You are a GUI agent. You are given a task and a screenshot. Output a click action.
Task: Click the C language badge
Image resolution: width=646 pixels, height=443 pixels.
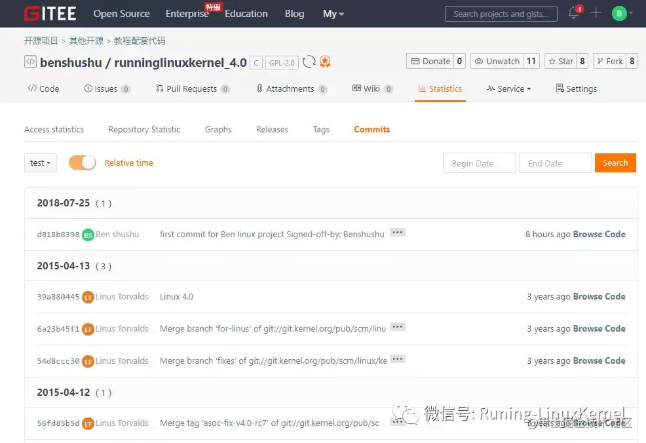point(256,63)
